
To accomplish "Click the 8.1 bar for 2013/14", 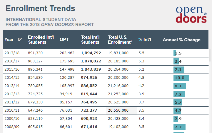I will (x=180, y=86).
